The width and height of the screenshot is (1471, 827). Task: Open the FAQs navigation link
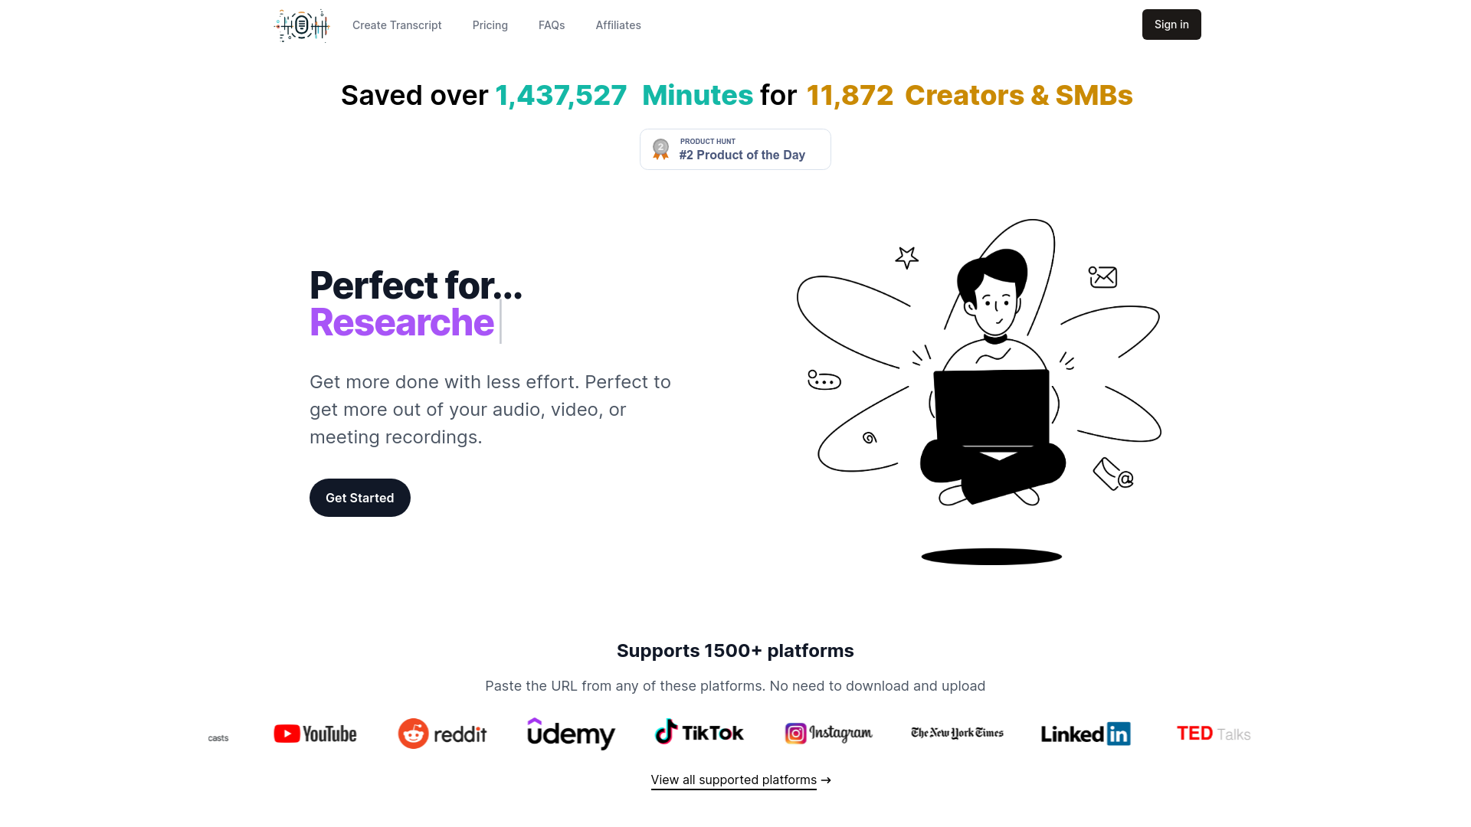click(552, 25)
